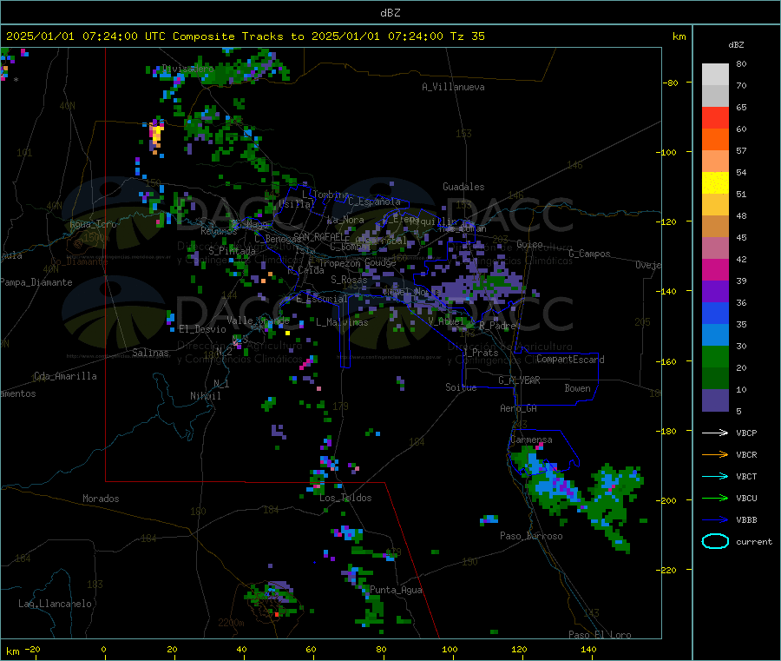Click the Punta_Agua map label
The height and width of the screenshot is (661, 781).
click(396, 590)
